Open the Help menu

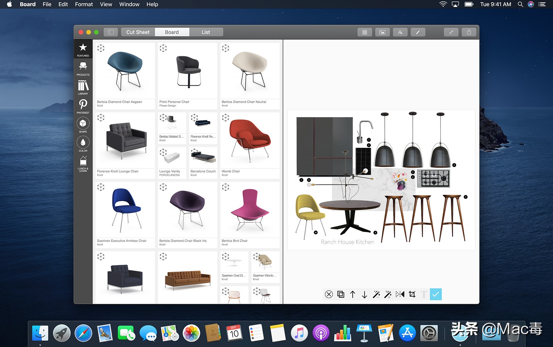coord(152,4)
